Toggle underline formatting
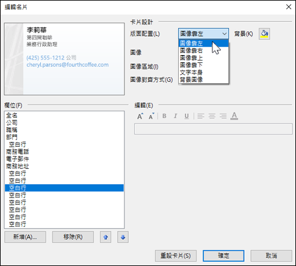Viewport: 296px width, 266px height. (187, 116)
